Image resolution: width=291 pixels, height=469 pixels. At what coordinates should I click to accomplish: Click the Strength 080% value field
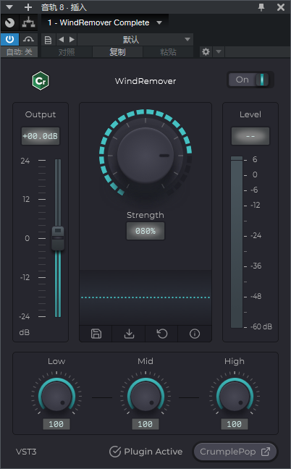tap(145, 231)
